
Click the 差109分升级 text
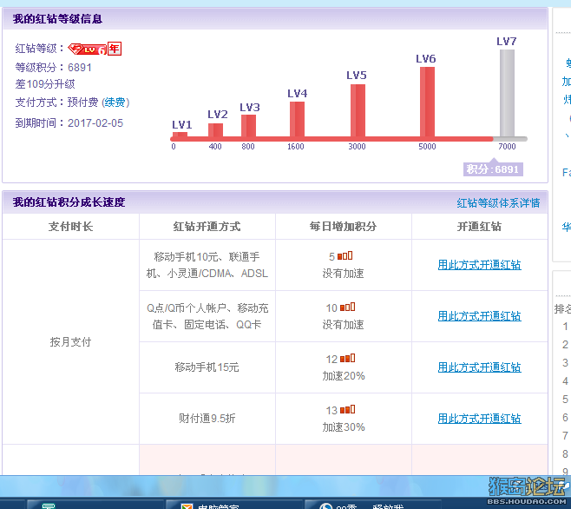(45, 84)
